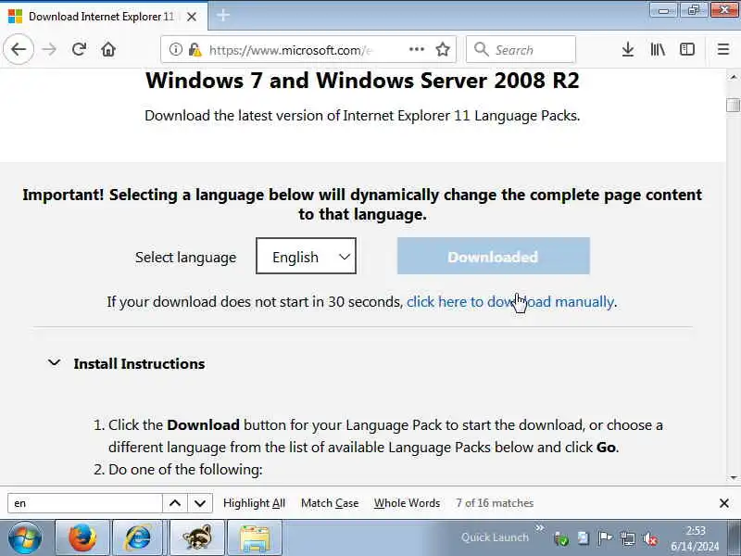Click the raccoon application taskbar icon
Viewport: 741px width, 556px height.
point(196,537)
